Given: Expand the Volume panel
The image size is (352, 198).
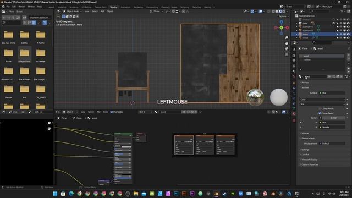Looking at the screenshot, I should (305, 133).
